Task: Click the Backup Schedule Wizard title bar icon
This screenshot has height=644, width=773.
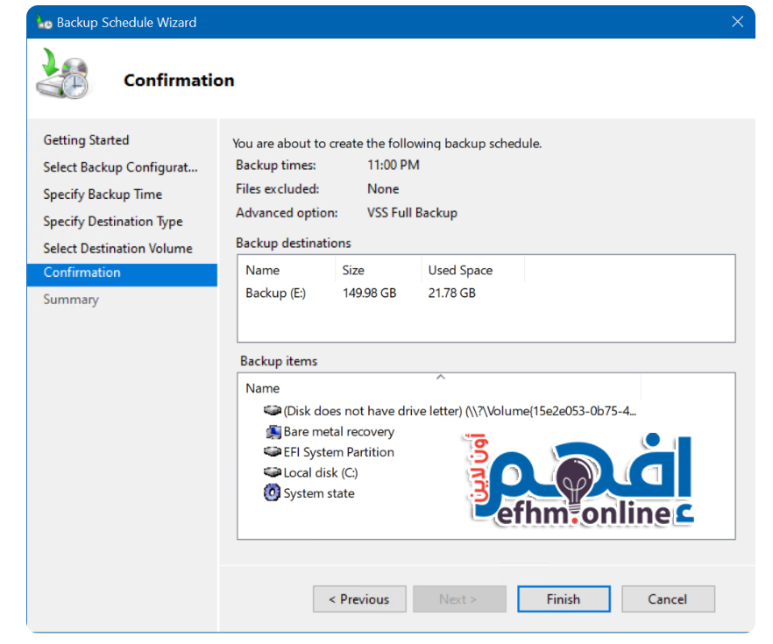Action: coord(44,23)
